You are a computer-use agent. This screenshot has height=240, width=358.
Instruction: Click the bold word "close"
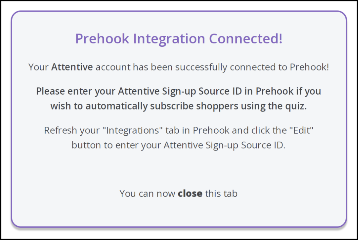(x=190, y=194)
